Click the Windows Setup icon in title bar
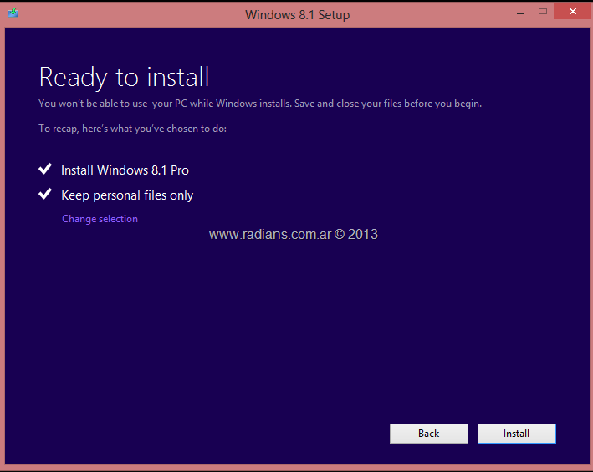Image resolution: width=593 pixels, height=472 pixels. pyautogui.click(x=13, y=14)
